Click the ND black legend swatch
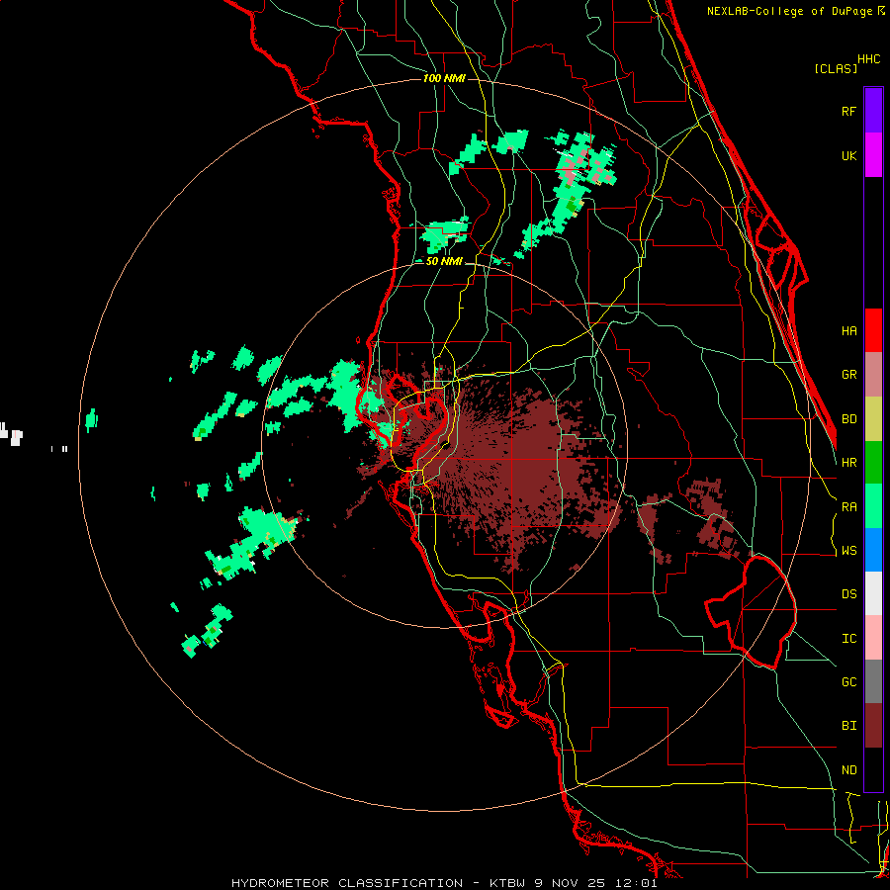The image size is (890, 890). pyautogui.click(x=873, y=769)
